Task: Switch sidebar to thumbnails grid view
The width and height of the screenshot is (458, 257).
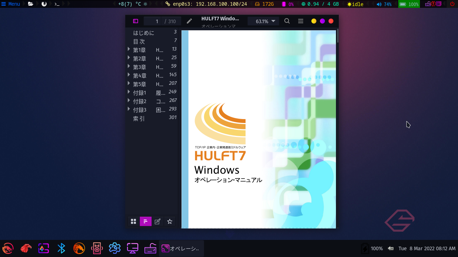Action: [133, 221]
